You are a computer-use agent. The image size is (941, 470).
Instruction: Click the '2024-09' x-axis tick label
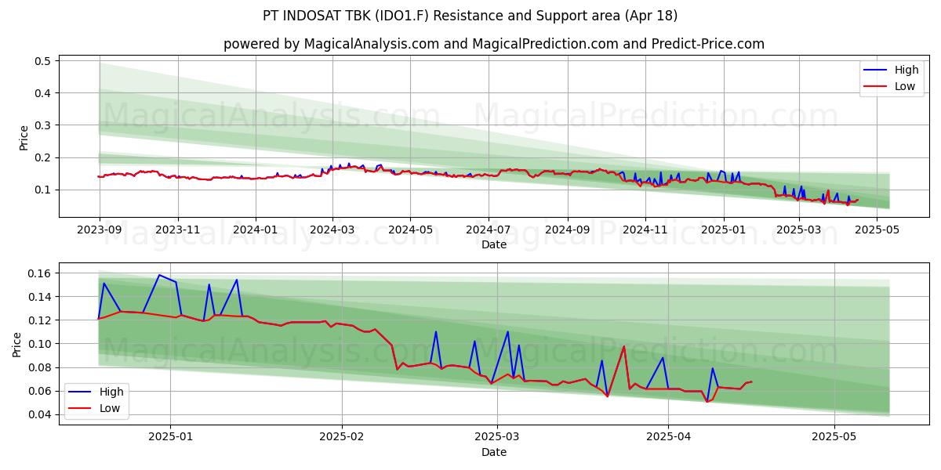[x=568, y=230]
